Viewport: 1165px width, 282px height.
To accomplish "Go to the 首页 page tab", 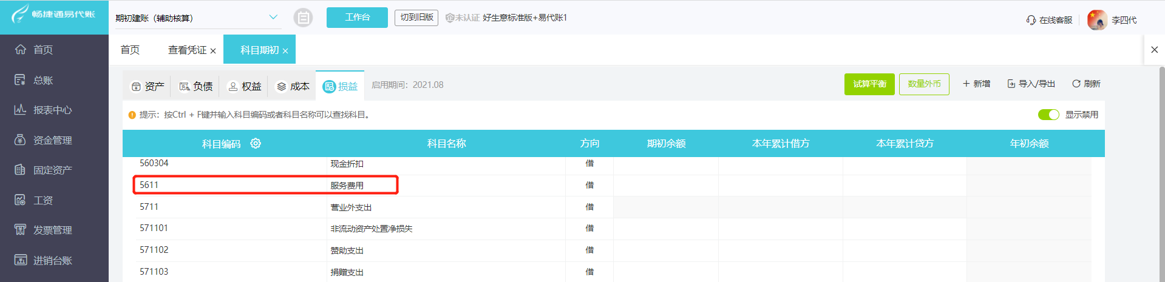I will coord(130,50).
